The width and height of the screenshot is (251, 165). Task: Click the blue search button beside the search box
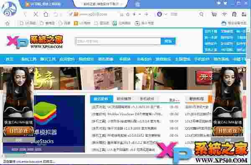coord(168,41)
